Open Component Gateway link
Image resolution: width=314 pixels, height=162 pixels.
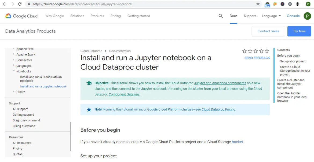coord(124,94)
